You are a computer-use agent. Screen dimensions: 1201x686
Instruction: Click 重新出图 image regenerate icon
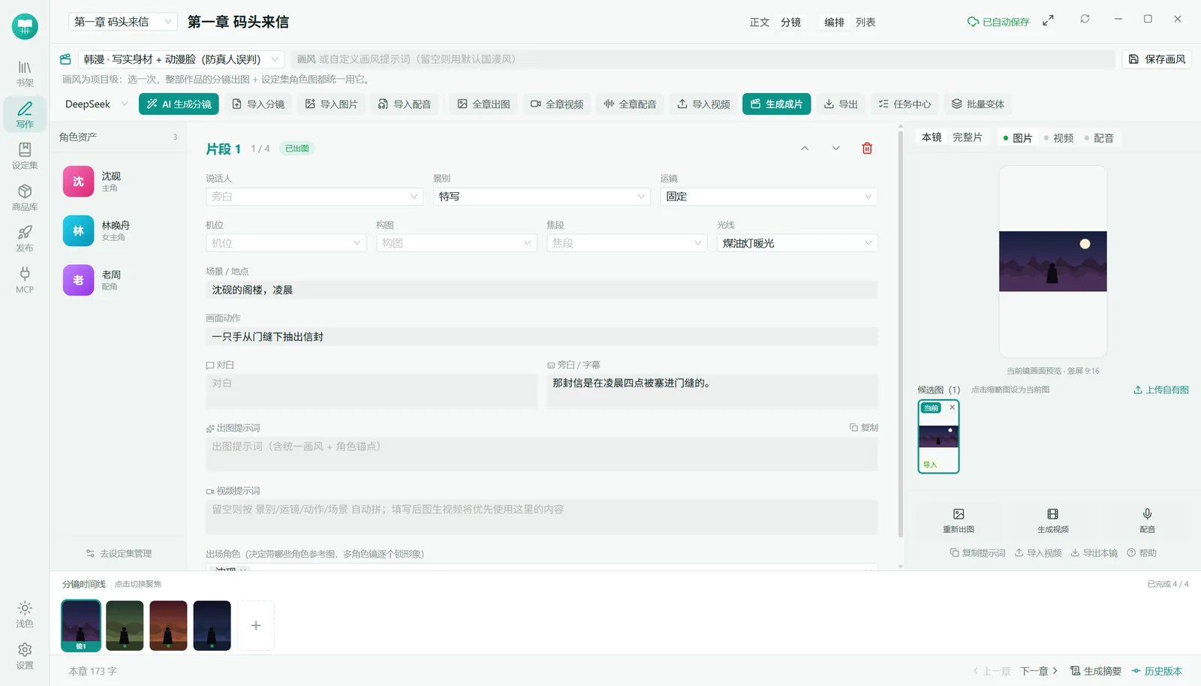[959, 520]
